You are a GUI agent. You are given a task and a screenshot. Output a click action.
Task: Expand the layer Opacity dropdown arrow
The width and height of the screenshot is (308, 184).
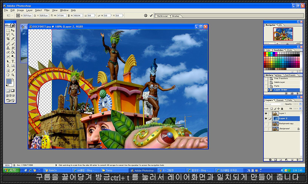301,104
